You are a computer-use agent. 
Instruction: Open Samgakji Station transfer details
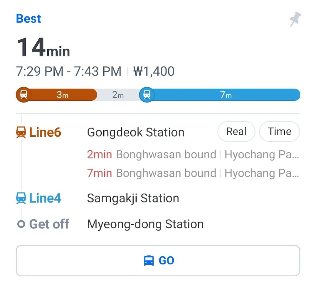tap(133, 198)
